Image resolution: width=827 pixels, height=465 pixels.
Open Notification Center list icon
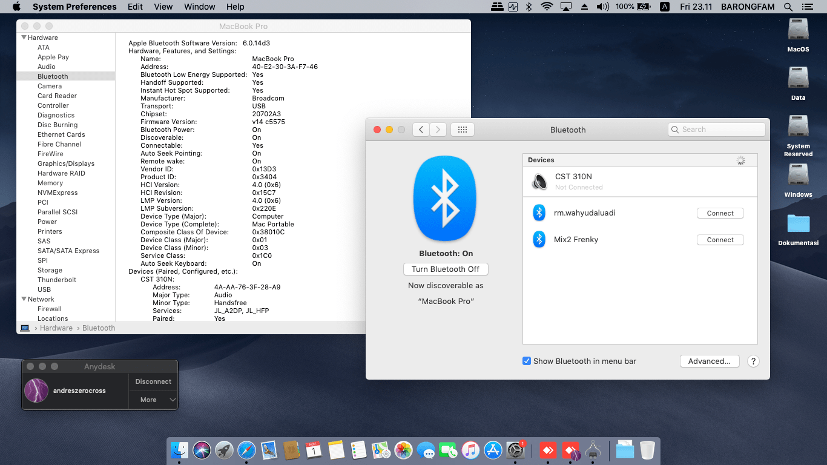click(808, 7)
